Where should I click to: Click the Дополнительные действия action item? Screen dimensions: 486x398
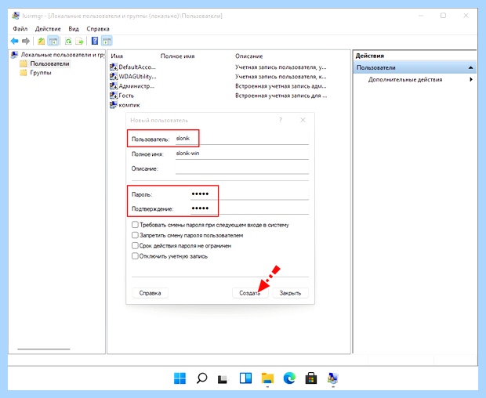405,80
